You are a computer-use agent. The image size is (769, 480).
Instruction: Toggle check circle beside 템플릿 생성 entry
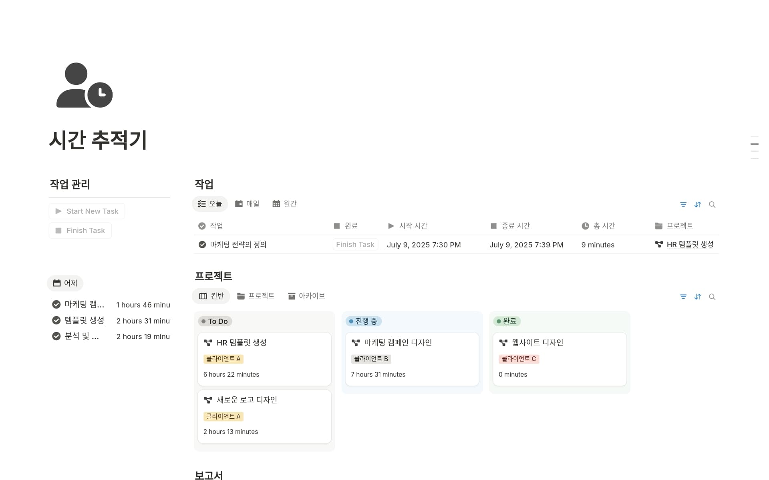[56, 320]
